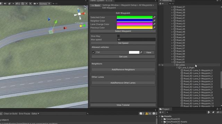Image resolution: width=222 pixels, height=124 pixels.
Task: Use eyedropper for Previous Color
Action: click(154, 28)
